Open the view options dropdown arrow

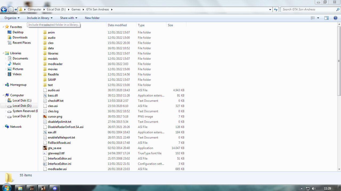pyautogui.click(x=318, y=18)
